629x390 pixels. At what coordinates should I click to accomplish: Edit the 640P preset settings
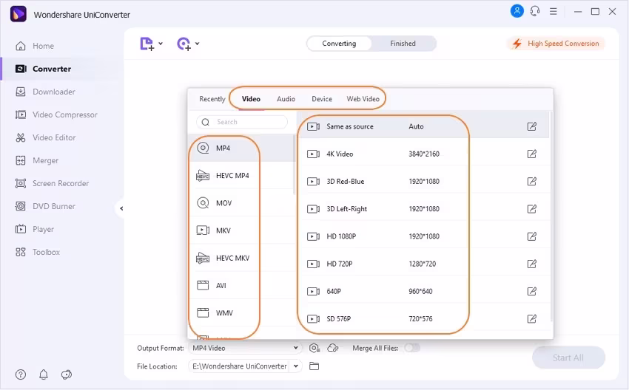click(532, 291)
